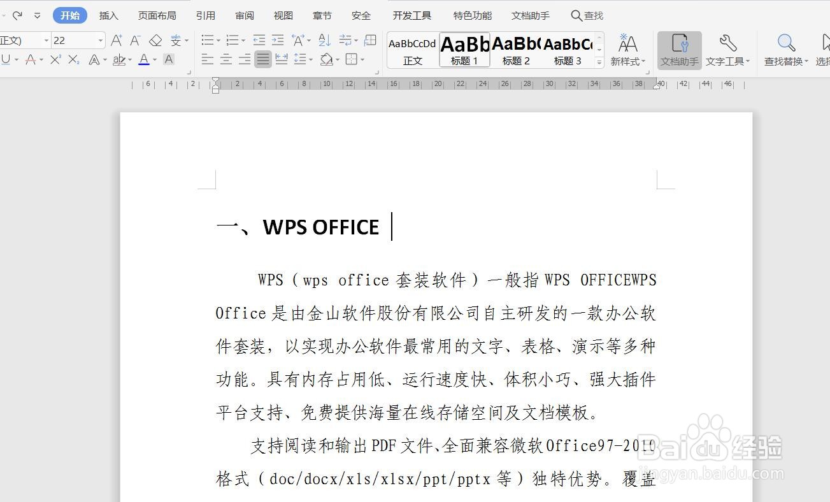Click the redo arrow icon
Image resolution: width=830 pixels, height=502 pixels.
point(17,15)
